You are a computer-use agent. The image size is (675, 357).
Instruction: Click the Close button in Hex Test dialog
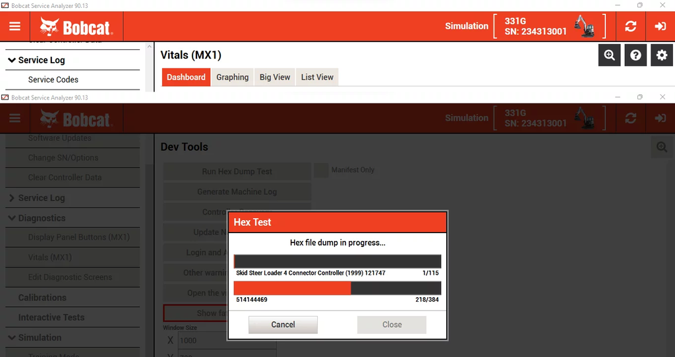coord(392,324)
